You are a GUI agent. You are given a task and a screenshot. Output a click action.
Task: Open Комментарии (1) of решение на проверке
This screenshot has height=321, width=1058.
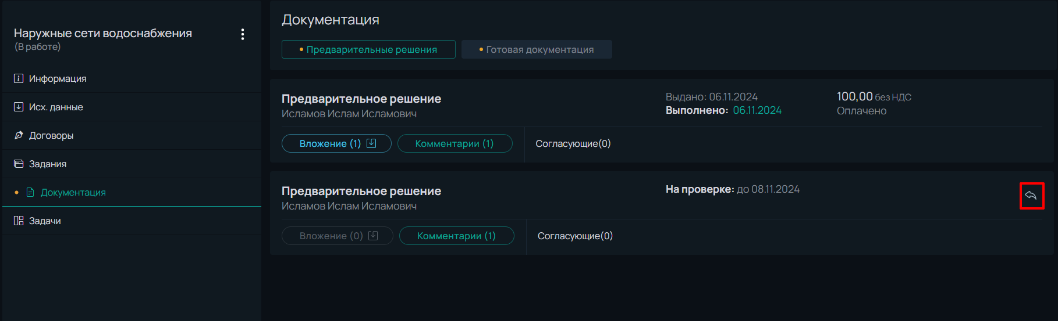457,236
